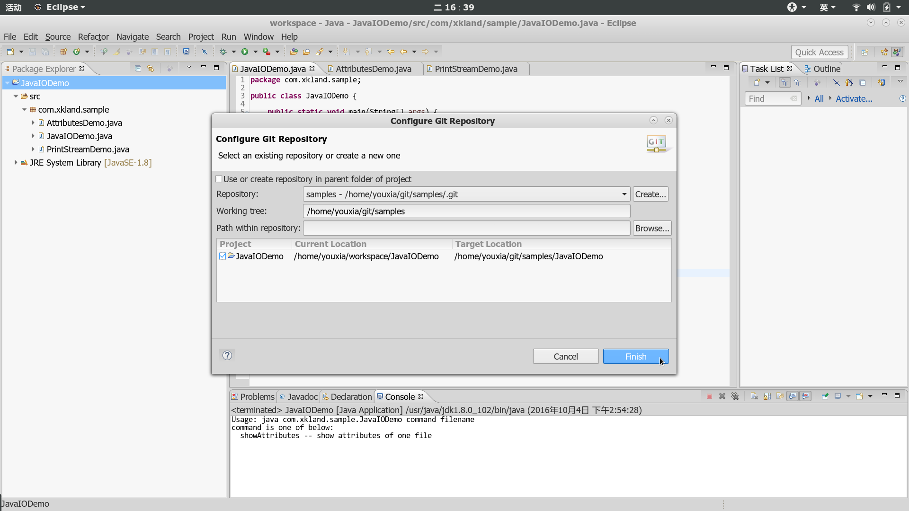Toggle Show Only My Tasks icon
Viewport: 909px width, 511px height.
[849, 82]
